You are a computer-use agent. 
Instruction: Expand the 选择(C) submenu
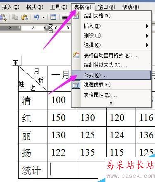pyautogui.click(x=112, y=45)
